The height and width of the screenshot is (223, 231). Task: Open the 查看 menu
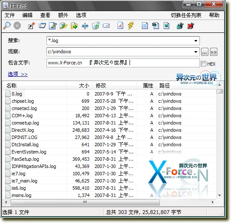coord(45,15)
